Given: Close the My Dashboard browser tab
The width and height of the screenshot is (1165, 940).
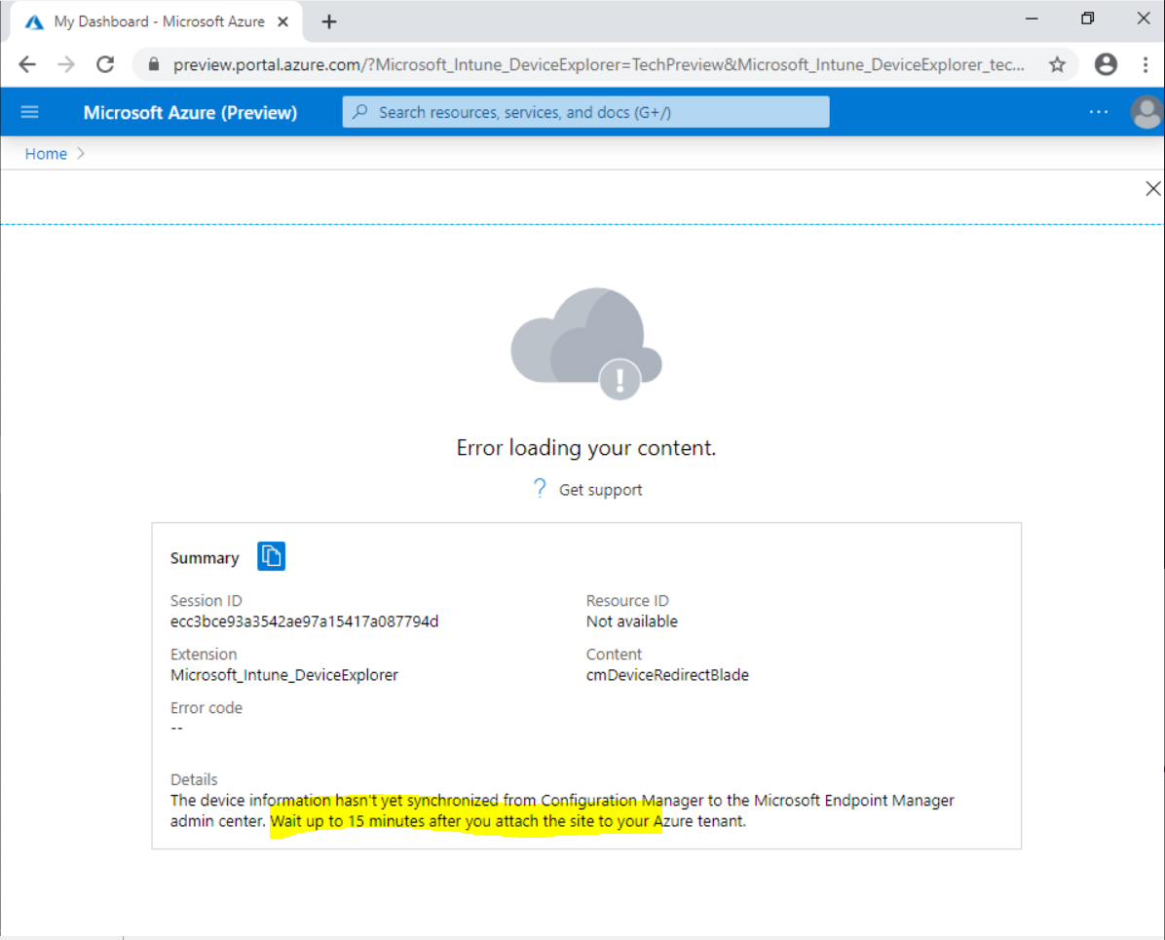Looking at the screenshot, I should coord(283,22).
